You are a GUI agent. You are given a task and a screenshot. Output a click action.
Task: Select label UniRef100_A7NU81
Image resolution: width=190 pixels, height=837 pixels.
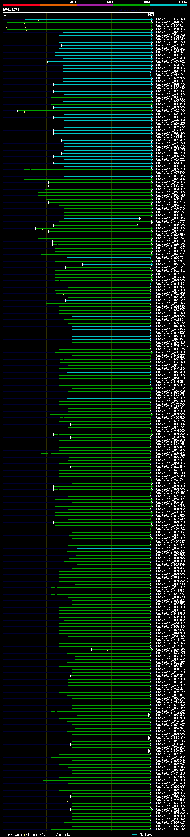(x=170, y=45)
